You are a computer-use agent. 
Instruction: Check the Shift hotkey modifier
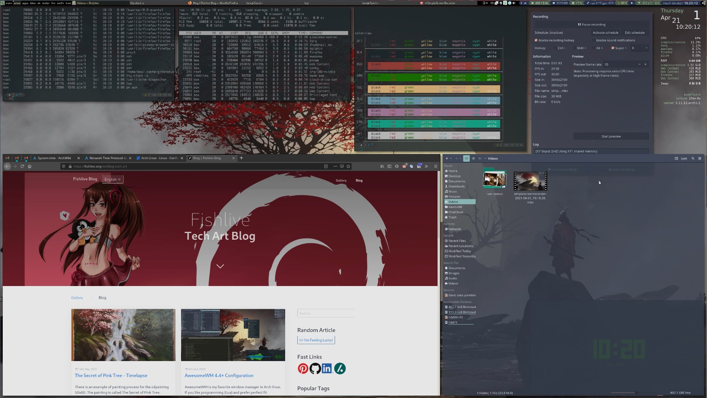tap(574, 48)
